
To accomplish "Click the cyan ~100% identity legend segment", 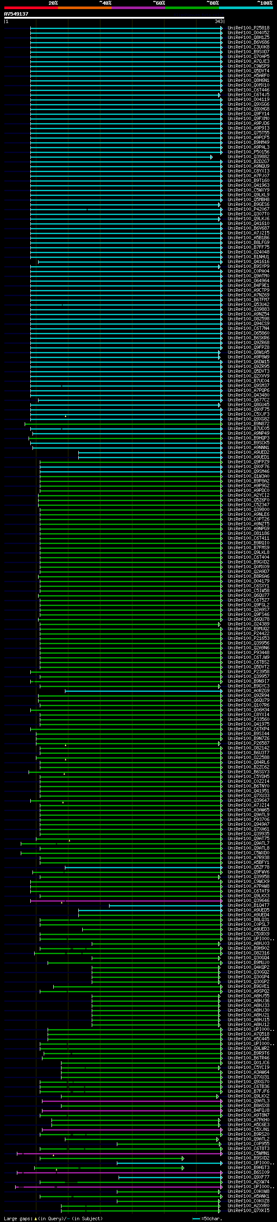I will 246,8.
